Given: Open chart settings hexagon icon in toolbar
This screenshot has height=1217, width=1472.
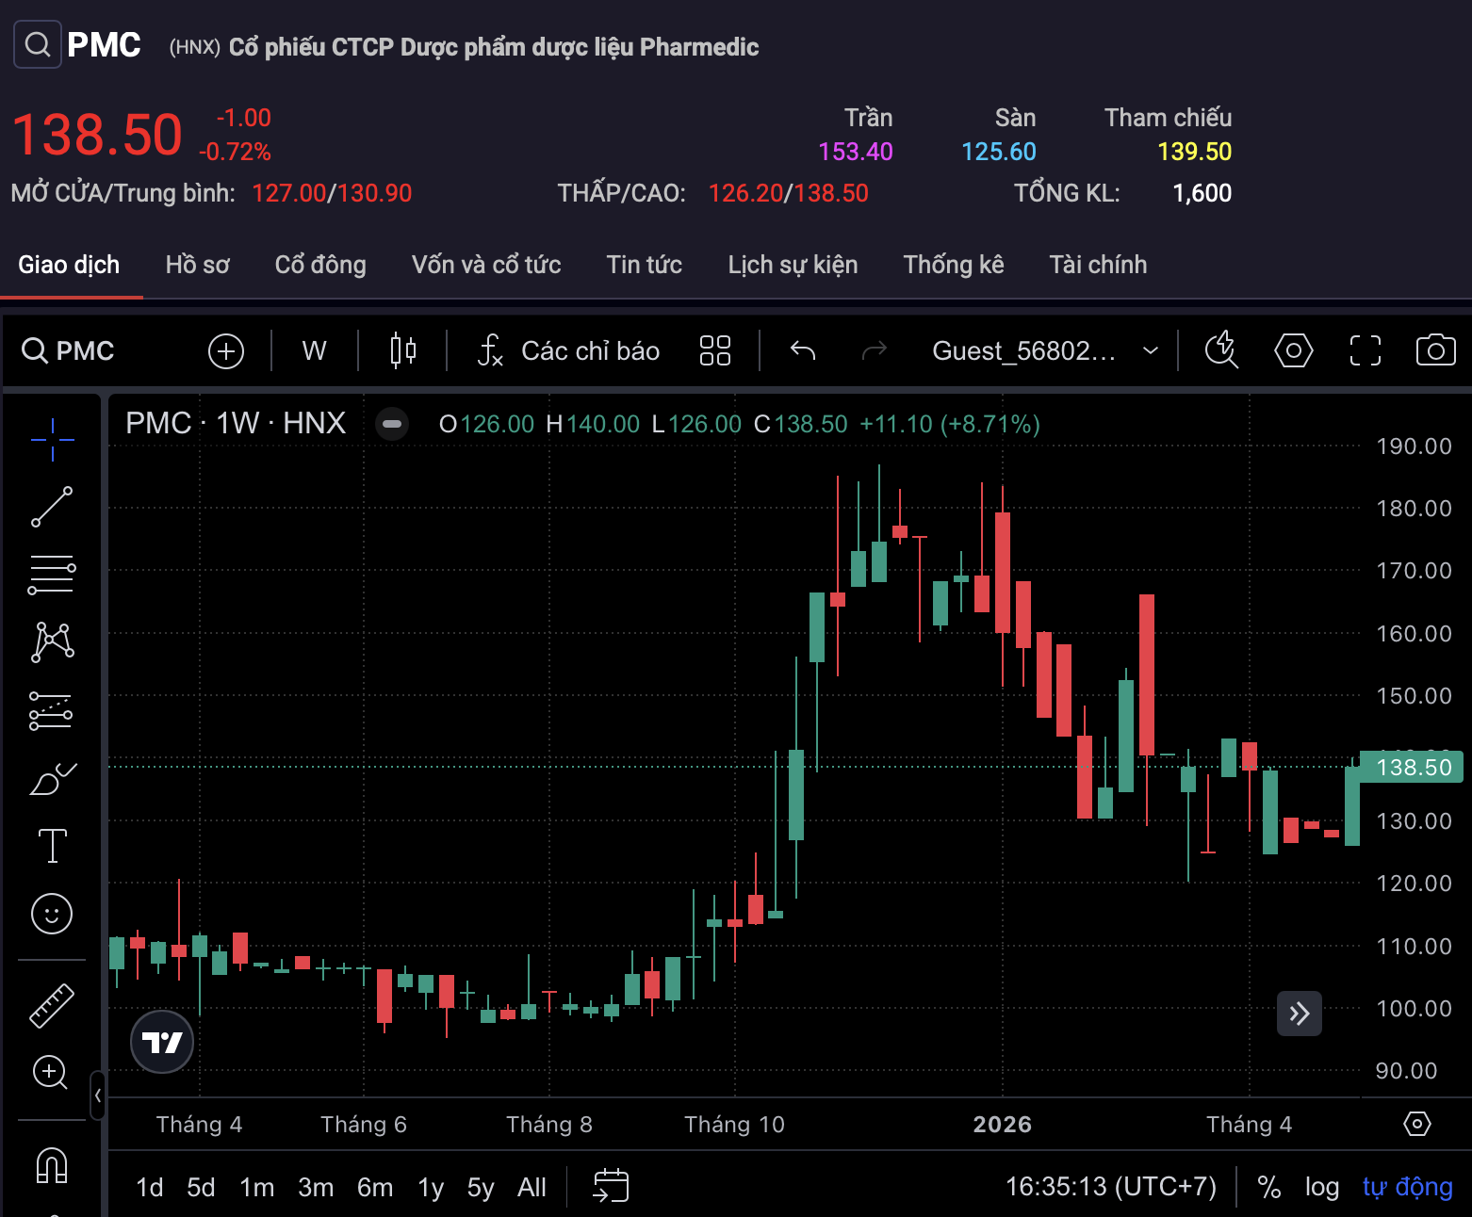Looking at the screenshot, I should click(x=1294, y=351).
